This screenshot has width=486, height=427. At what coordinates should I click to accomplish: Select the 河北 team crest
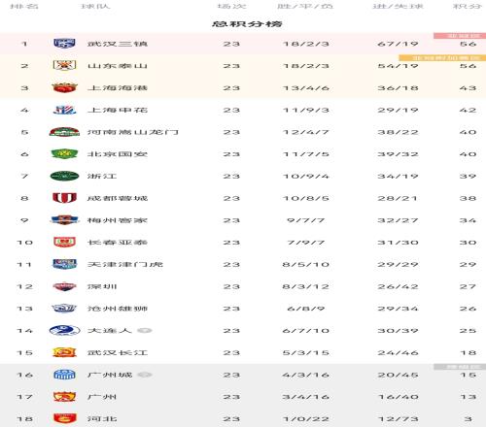click(64, 418)
